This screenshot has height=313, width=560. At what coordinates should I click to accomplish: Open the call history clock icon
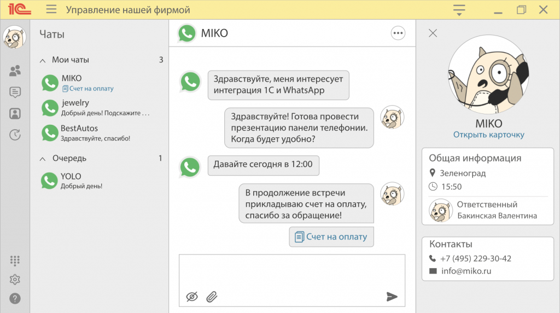(x=15, y=135)
